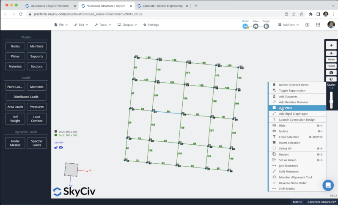
Task: Click Add Plate in context menu
Action: [x=297, y=108]
